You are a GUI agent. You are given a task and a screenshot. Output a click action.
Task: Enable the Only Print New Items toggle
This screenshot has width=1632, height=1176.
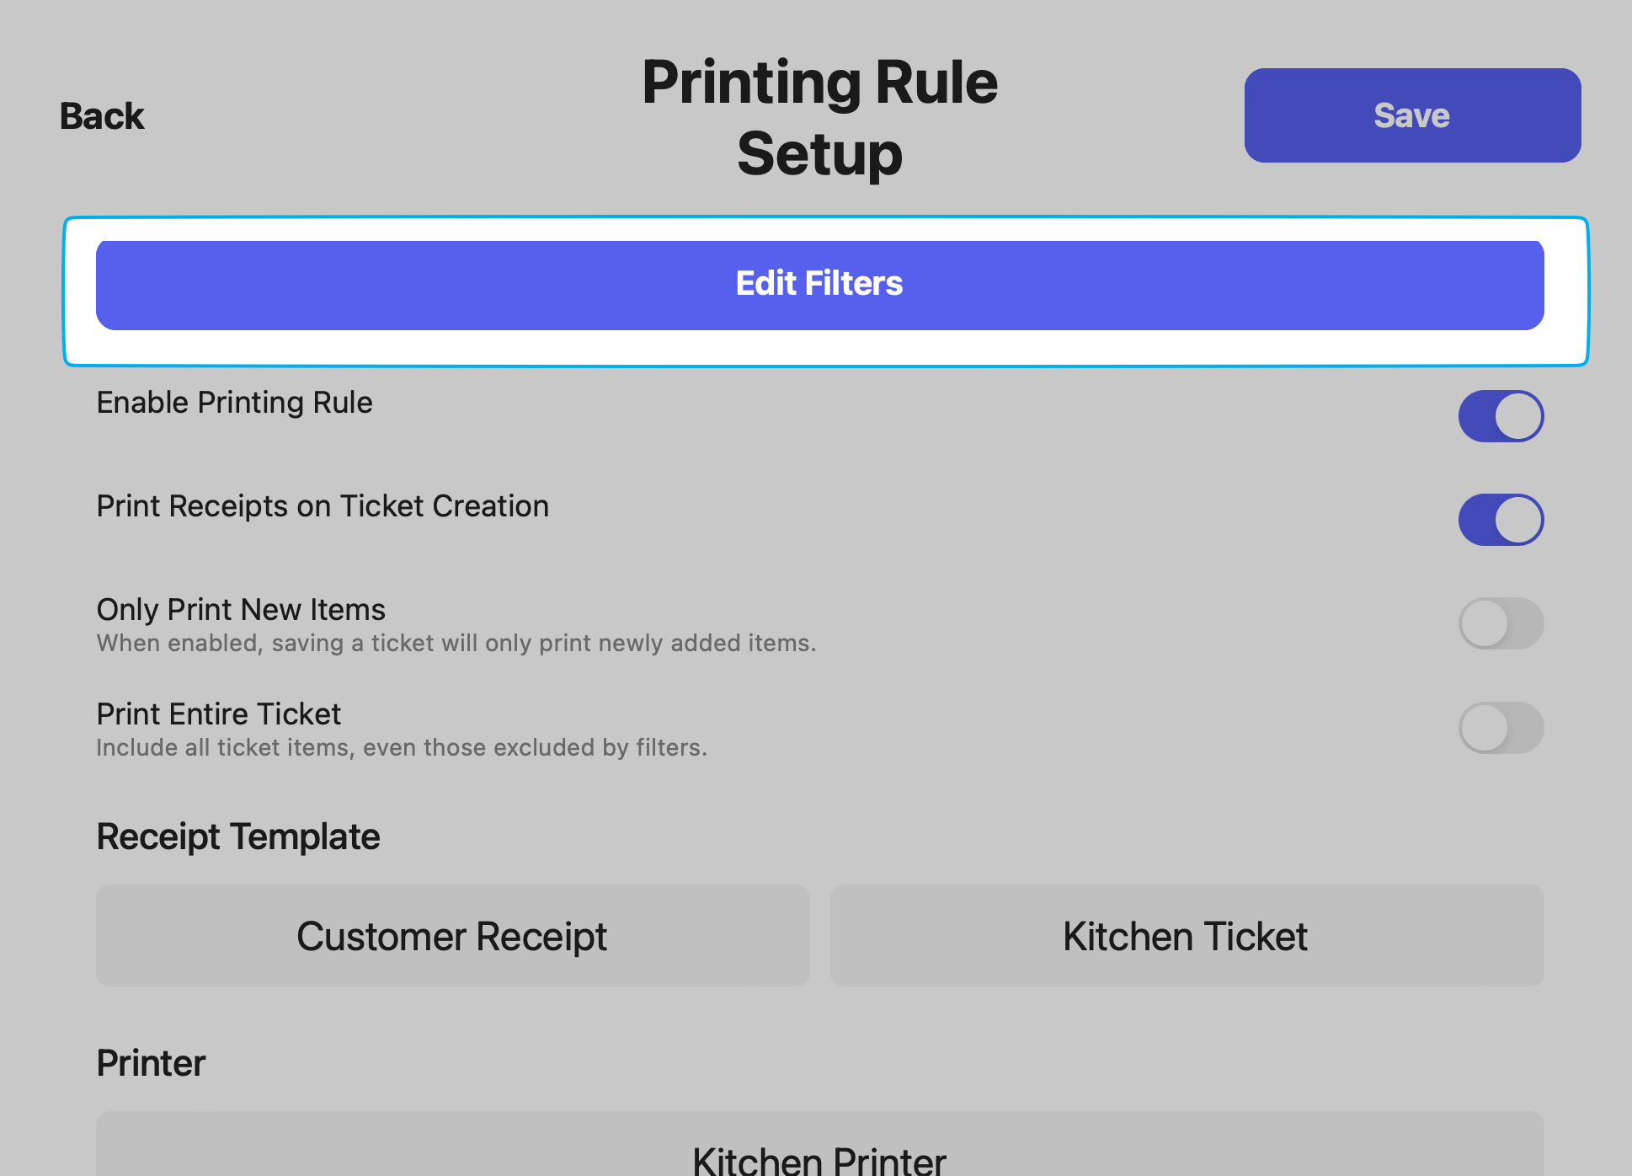1500,623
